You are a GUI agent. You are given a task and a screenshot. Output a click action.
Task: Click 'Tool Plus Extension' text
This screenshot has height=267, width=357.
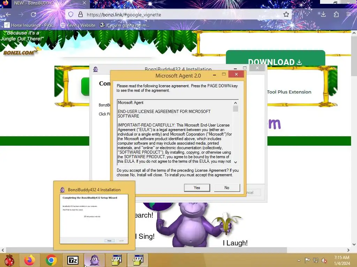pyautogui.click(x=289, y=92)
